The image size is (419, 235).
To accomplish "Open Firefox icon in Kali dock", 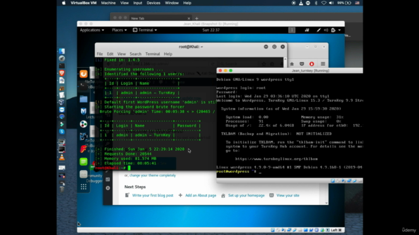I will [x=83, y=74].
